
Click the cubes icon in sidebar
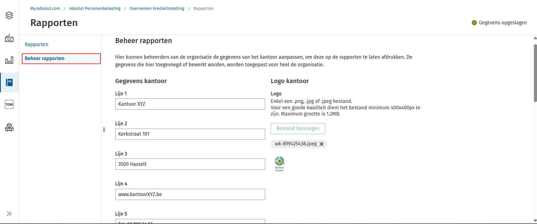[x=9, y=128]
